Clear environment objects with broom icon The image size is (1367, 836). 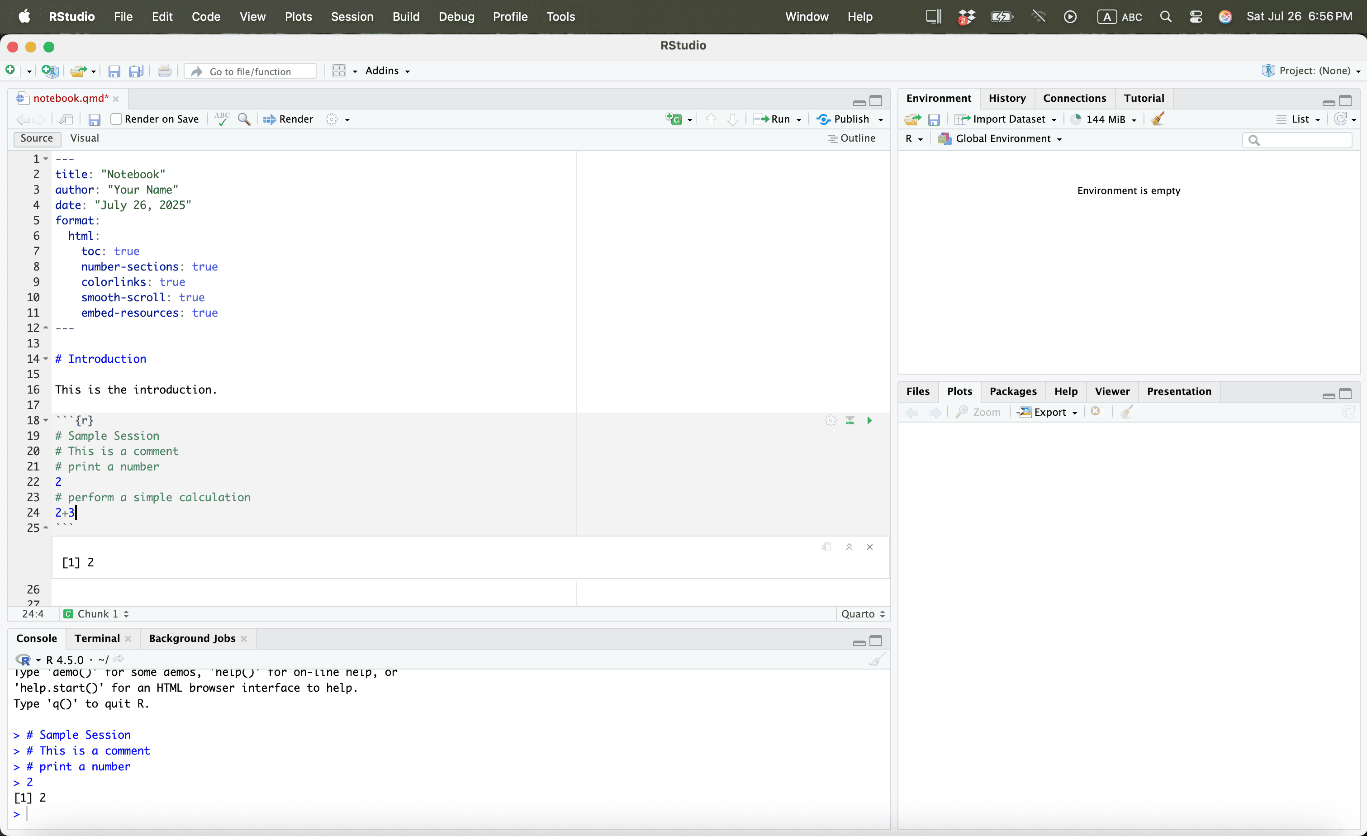[x=1157, y=119]
